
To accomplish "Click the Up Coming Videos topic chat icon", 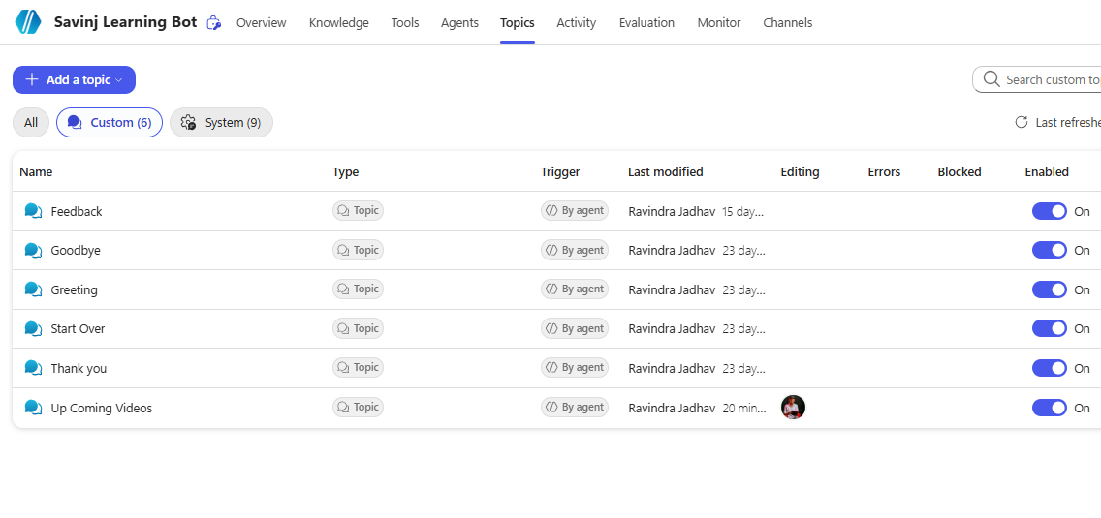I will (33, 407).
